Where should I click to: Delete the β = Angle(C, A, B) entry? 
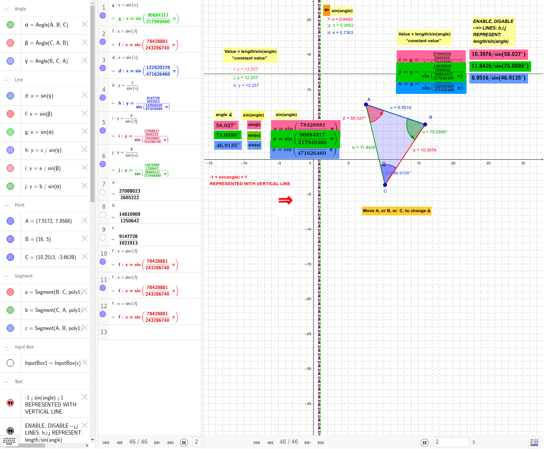(x=85, y=42)
